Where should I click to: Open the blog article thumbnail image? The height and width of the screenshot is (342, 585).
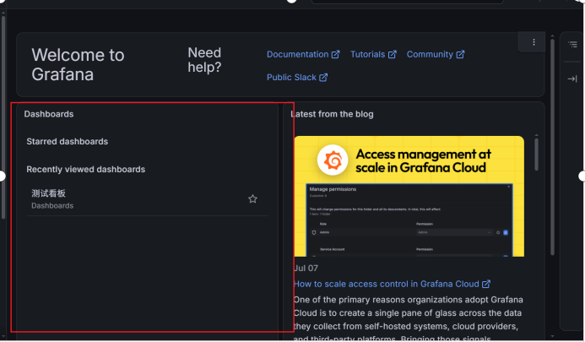point(409,197)
